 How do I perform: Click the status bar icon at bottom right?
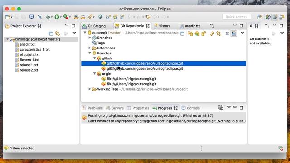281,148
